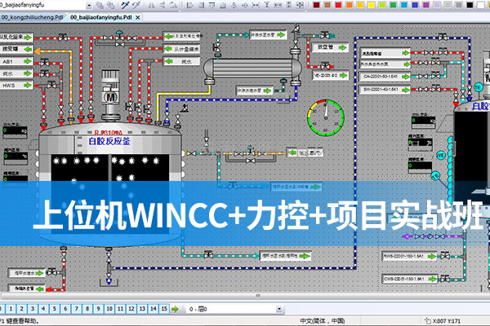Screen dimensions: 490x326
Task: Select the CA-22001-50-1.6K1 label button
Action: (385, 76)
